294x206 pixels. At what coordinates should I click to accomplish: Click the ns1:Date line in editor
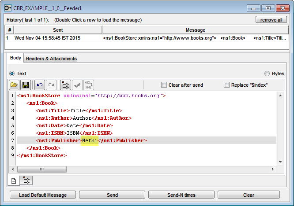click(75, 125)
